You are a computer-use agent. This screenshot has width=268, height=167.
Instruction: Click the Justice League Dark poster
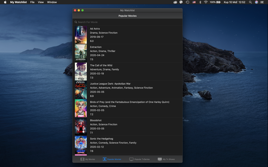pos(81,90)
